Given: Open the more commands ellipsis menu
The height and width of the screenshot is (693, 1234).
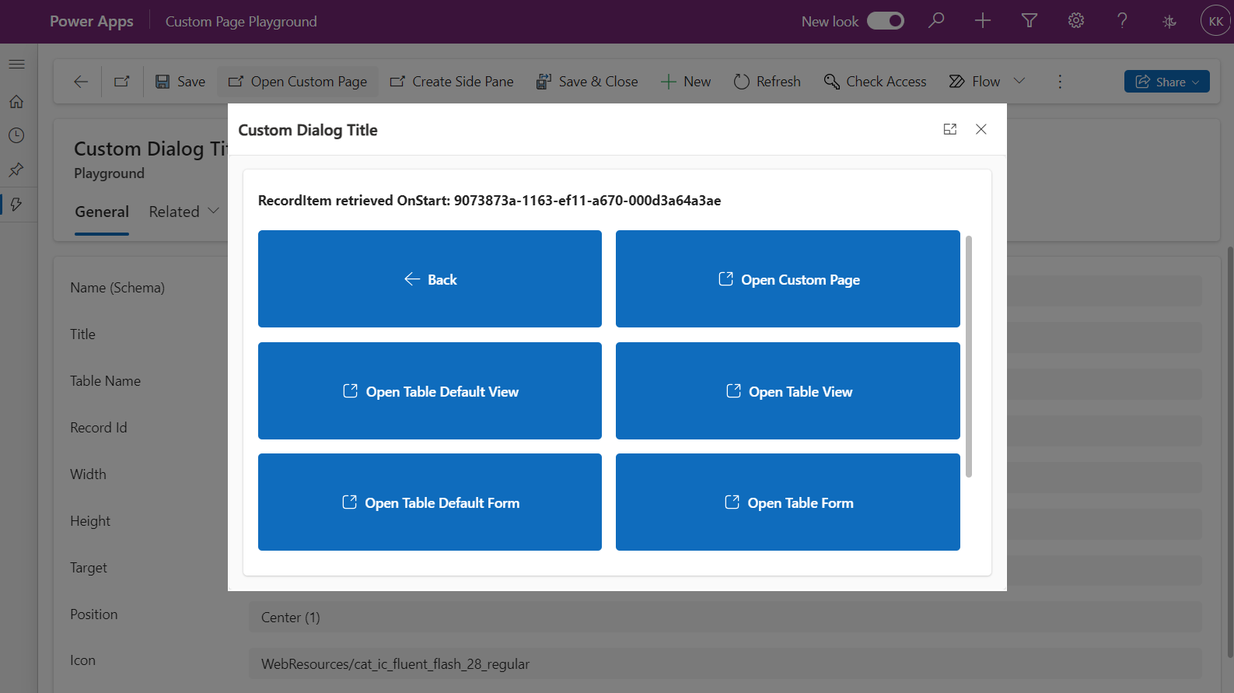Looking at the screenshot, I should pyautogui.click(x=1060, y=82).
